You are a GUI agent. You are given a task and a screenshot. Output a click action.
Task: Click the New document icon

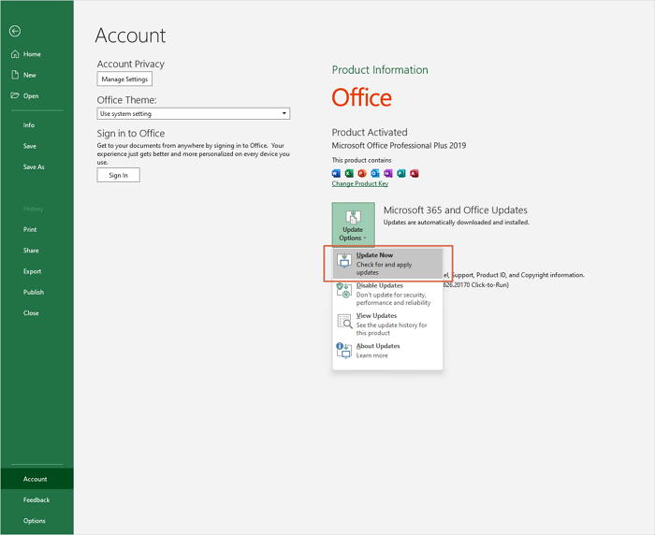click(x=15, y=75)
